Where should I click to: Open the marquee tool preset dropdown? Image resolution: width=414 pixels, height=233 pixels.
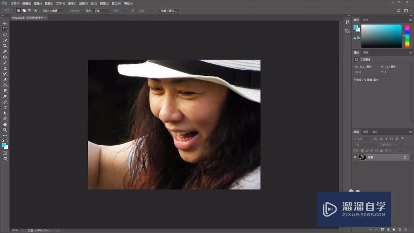tap(9, 10)
